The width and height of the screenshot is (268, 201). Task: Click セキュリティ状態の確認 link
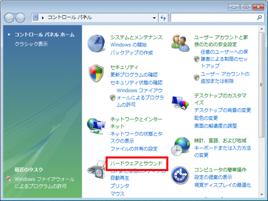click(136, 83)
